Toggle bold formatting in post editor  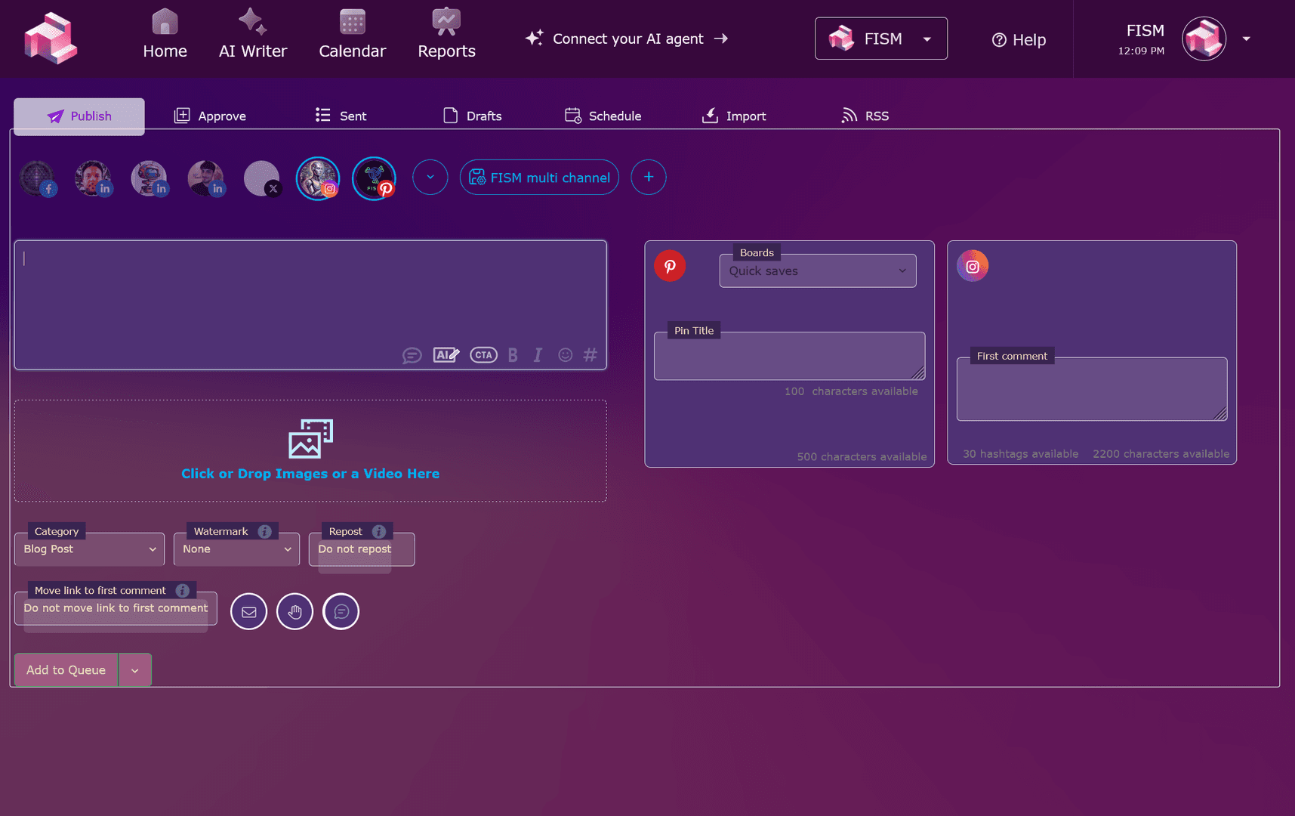pos(513,354)
